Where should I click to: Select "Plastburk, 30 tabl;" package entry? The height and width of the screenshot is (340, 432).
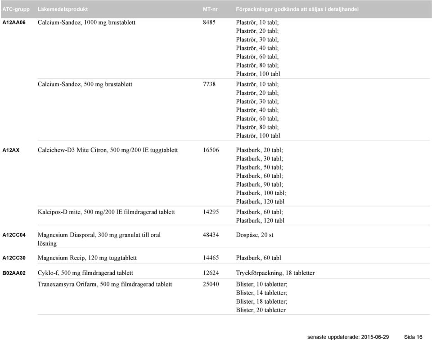[260, 159]
